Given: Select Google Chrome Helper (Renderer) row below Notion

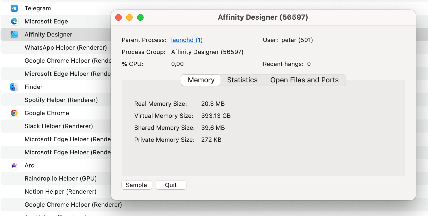Looking at the screenshot, I should (73, 205).
